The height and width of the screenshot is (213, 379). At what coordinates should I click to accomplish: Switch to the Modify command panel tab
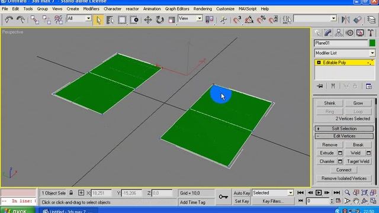coord(328,33)
